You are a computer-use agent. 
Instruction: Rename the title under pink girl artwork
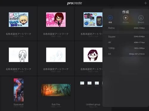56,34
